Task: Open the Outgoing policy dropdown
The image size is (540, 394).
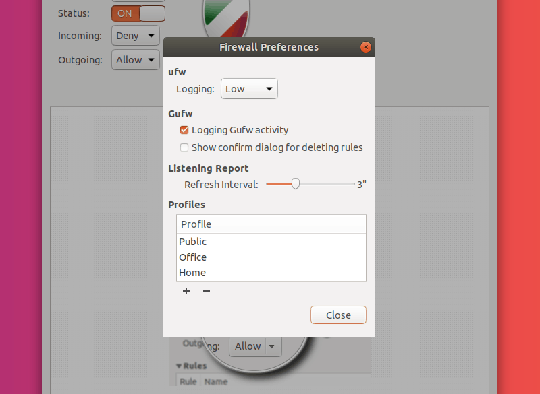Action: tap(135, 59)
